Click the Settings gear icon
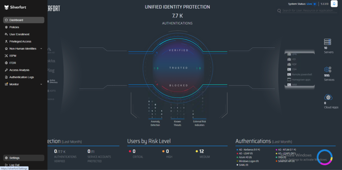The height and width of the screenshot is (170, 342). pyautogui.click(x=6, y=158)
